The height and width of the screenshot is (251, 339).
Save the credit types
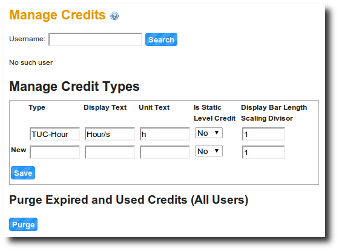(23, 173)
